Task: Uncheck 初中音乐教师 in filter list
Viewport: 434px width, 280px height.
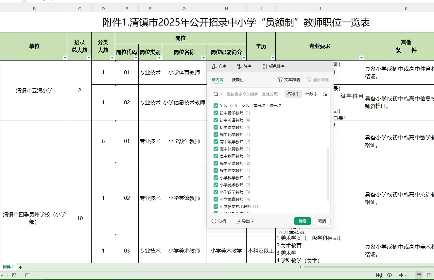Action: (216, 113)
